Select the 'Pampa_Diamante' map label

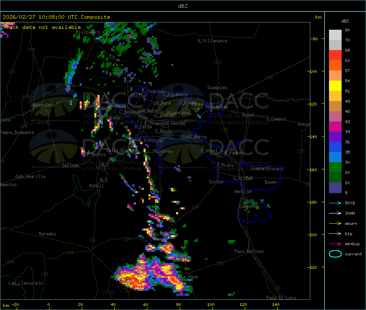17,132
